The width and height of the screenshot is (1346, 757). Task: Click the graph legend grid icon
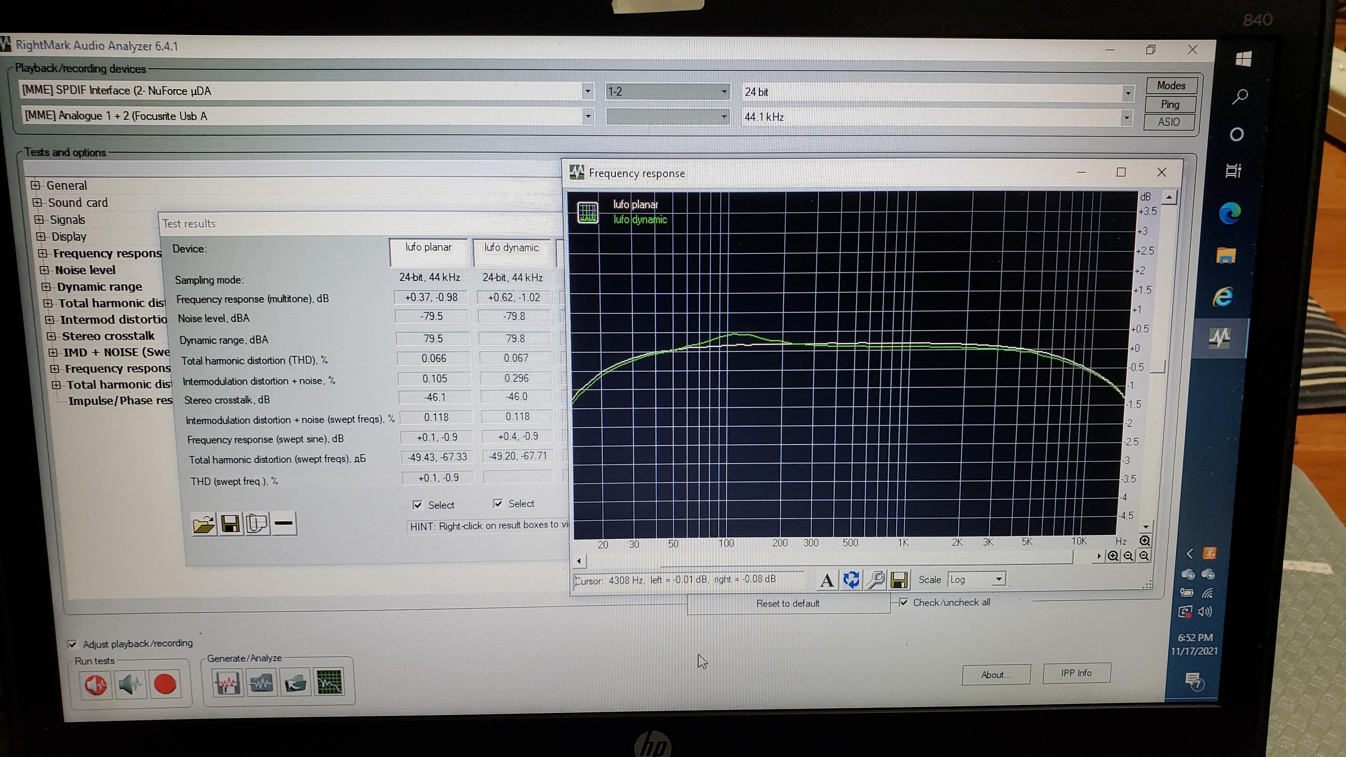588,213
